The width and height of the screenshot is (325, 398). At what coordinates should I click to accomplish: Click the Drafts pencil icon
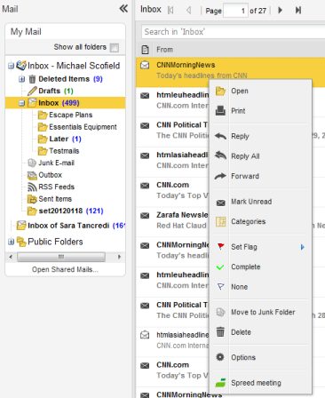[x=32, y=91]
